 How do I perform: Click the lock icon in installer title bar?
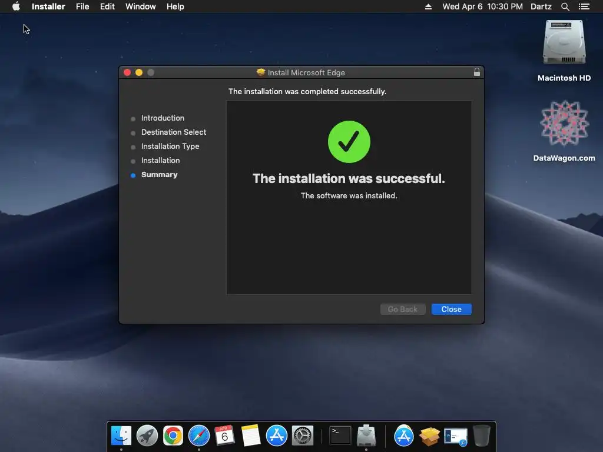(x=476, y=72)
